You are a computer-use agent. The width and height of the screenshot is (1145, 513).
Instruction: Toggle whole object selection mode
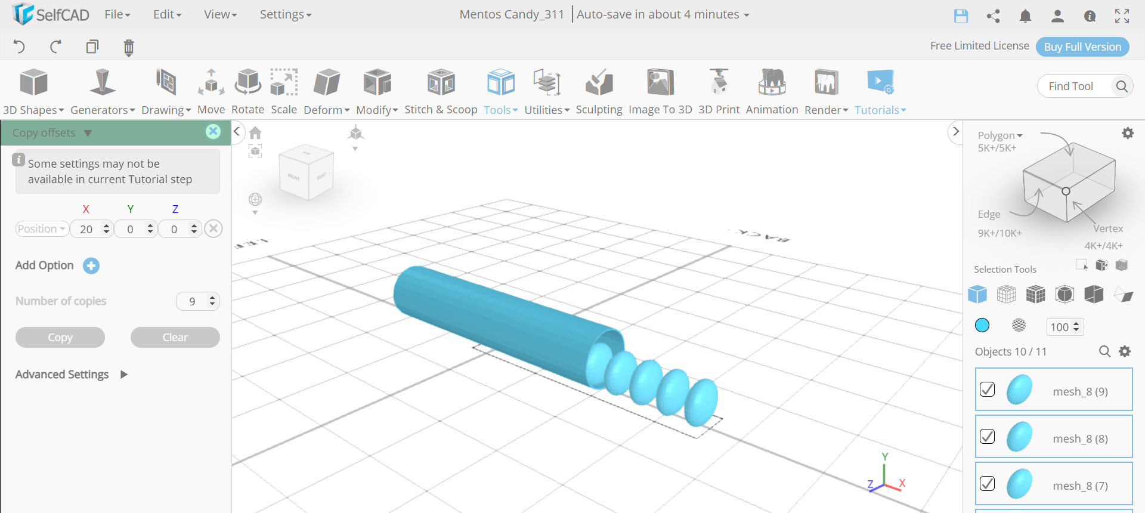(x=977, y=294)
